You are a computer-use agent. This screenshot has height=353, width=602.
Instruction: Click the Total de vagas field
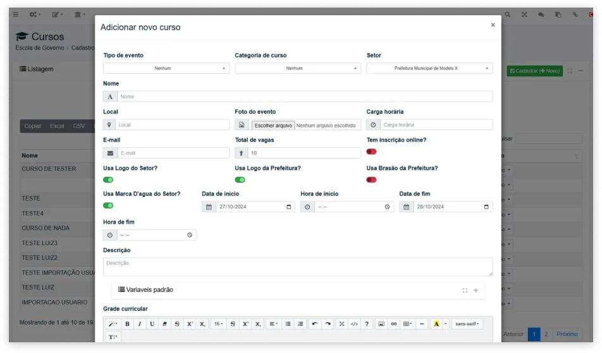coord(304,153)
